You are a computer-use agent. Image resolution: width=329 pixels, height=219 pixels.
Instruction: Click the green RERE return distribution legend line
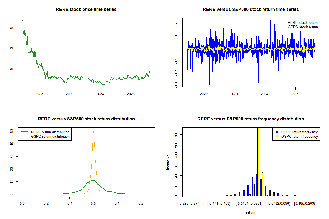point(25,132)
